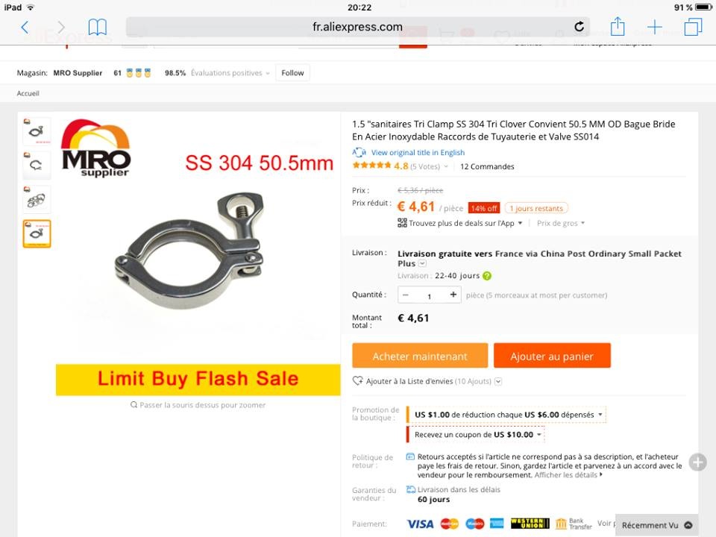Follow the MRO Supplier store

292,73
